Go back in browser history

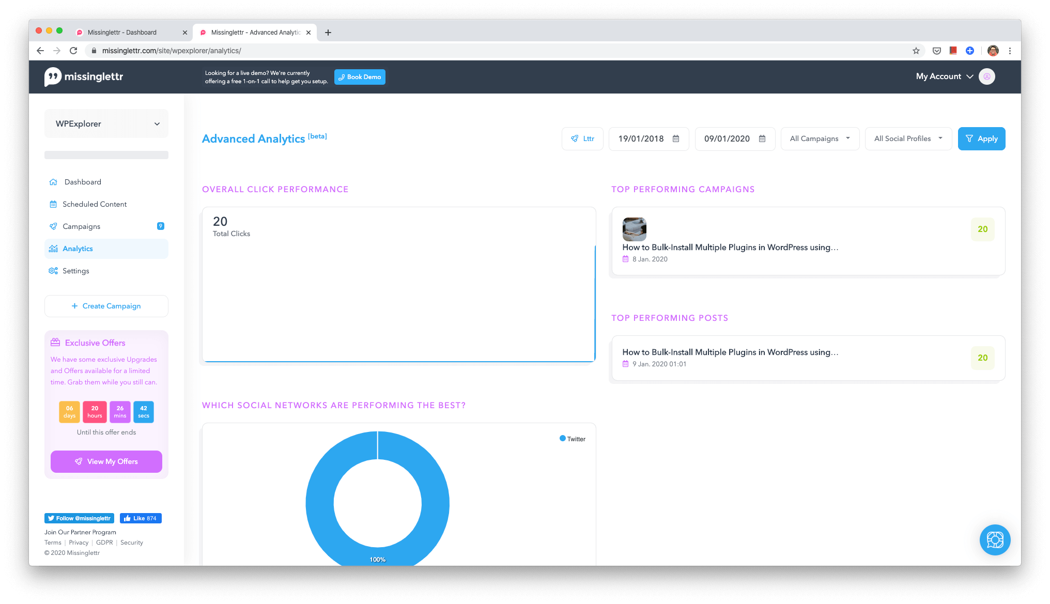(x=40, y=51)
